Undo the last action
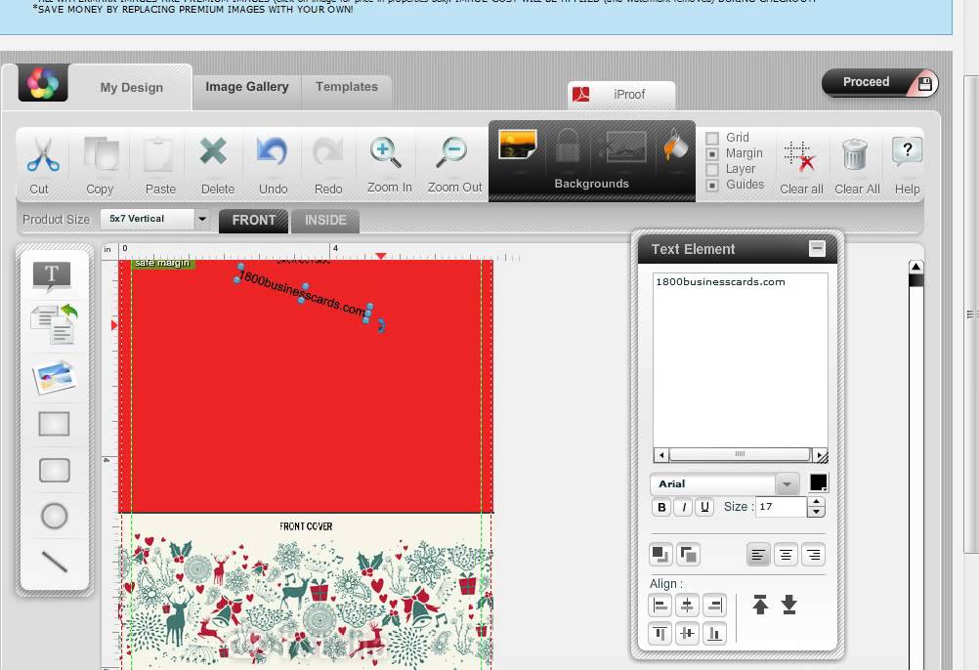 (273, 151)
